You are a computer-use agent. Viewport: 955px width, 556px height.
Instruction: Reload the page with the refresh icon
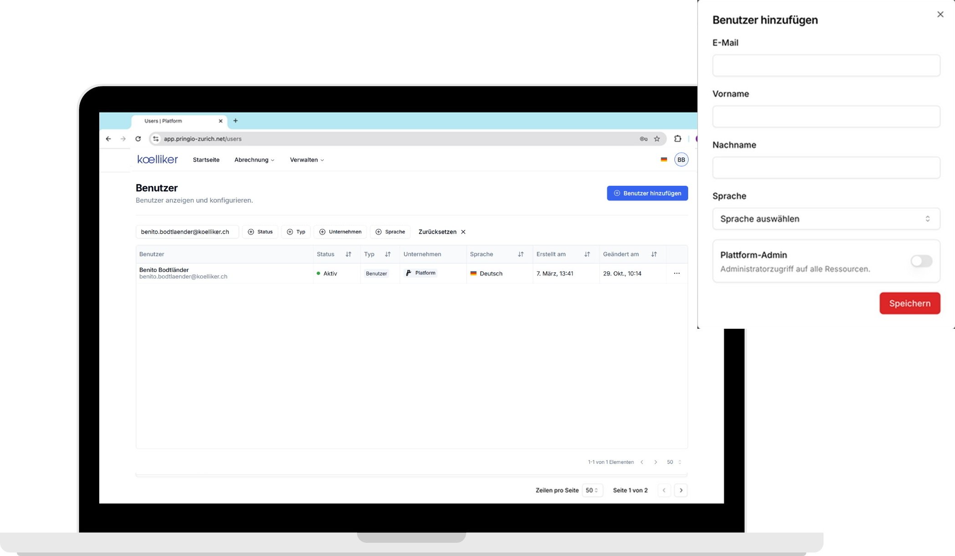click(138, 139)
